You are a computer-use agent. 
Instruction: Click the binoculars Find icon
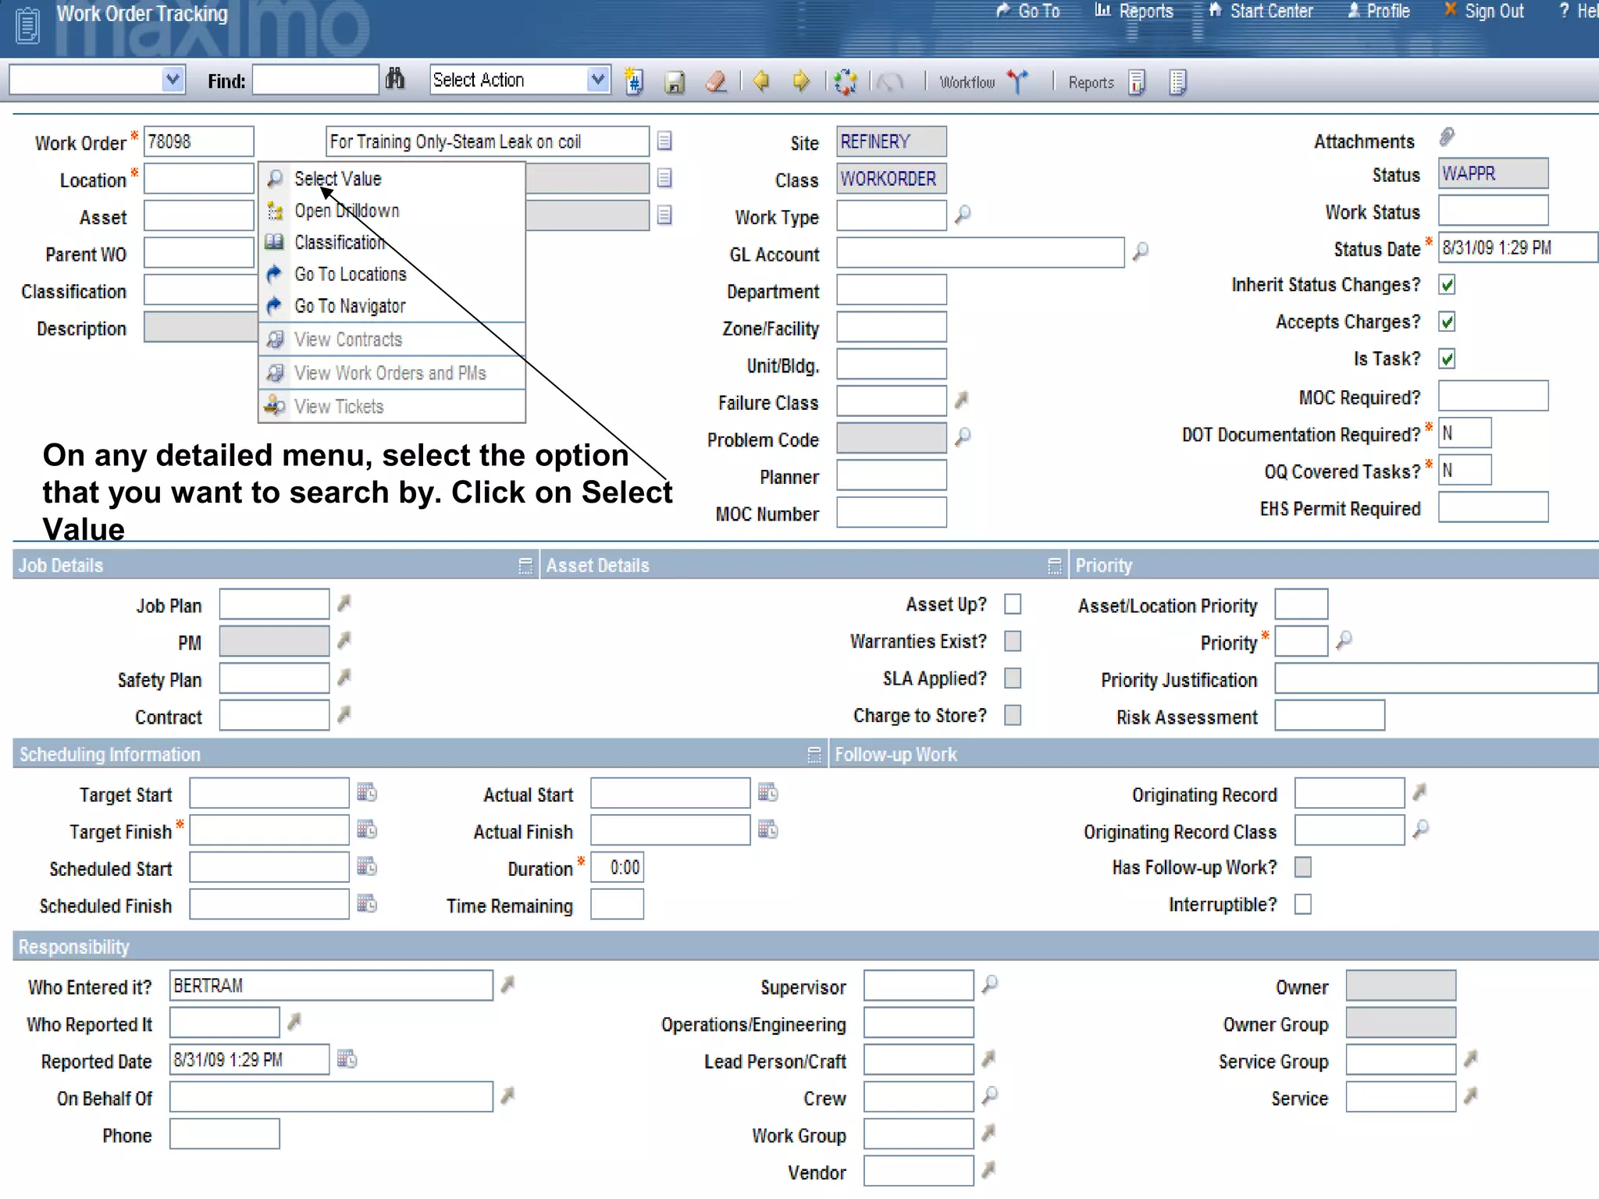tap(395, 79)
